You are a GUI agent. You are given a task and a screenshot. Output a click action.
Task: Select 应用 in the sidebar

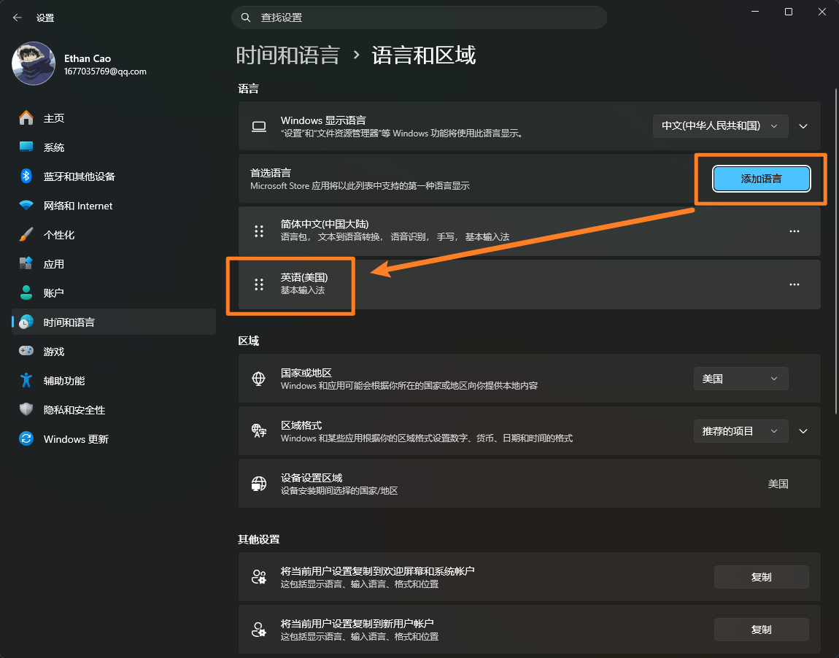click(x=113, y=264)
